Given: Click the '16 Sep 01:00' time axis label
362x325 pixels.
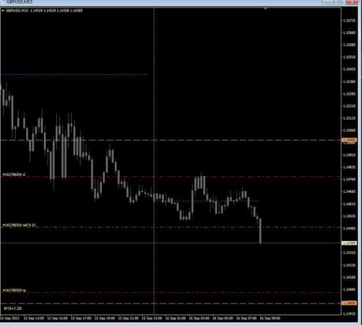Looking at the screenshot, I should coord(175,318).
